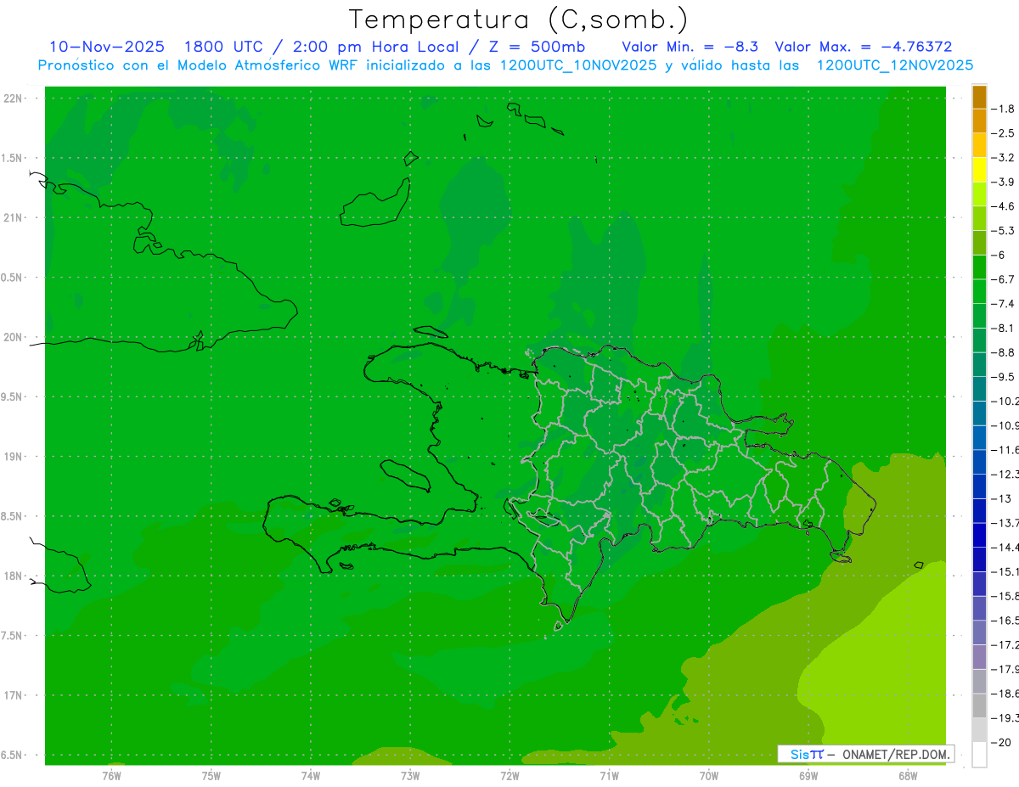Click the longitude axis label "69W"
The image size is (1019, 787).
(x=808, y=776)
